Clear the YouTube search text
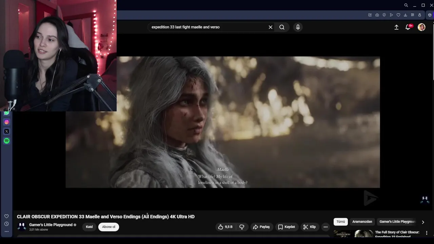This screenshot has height=244, width=434. click(x=271, y=27)
